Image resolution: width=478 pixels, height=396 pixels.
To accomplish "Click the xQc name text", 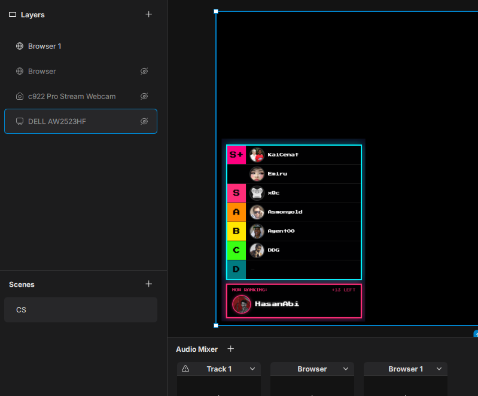I will click(x=273, y=193).
